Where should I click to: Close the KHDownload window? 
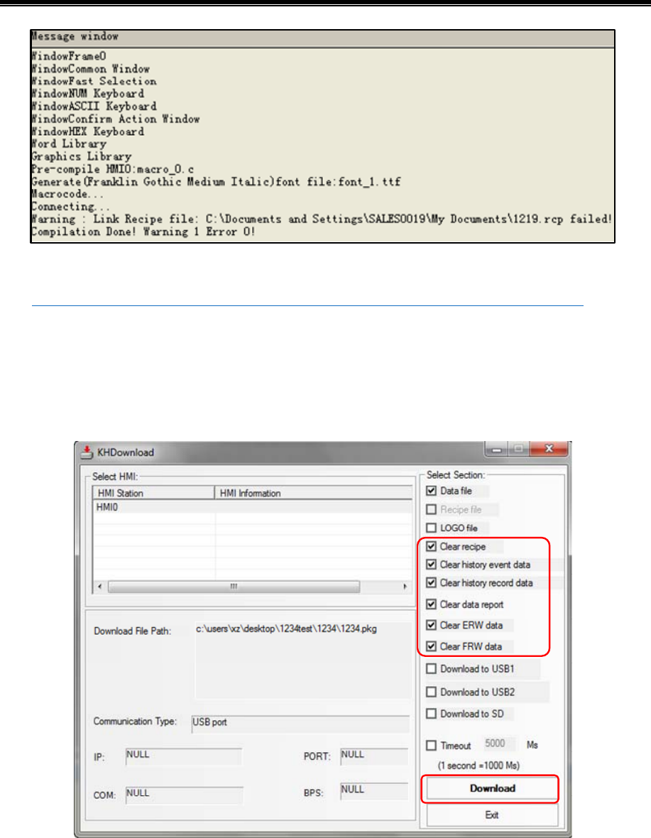click(x=549, y=449)
